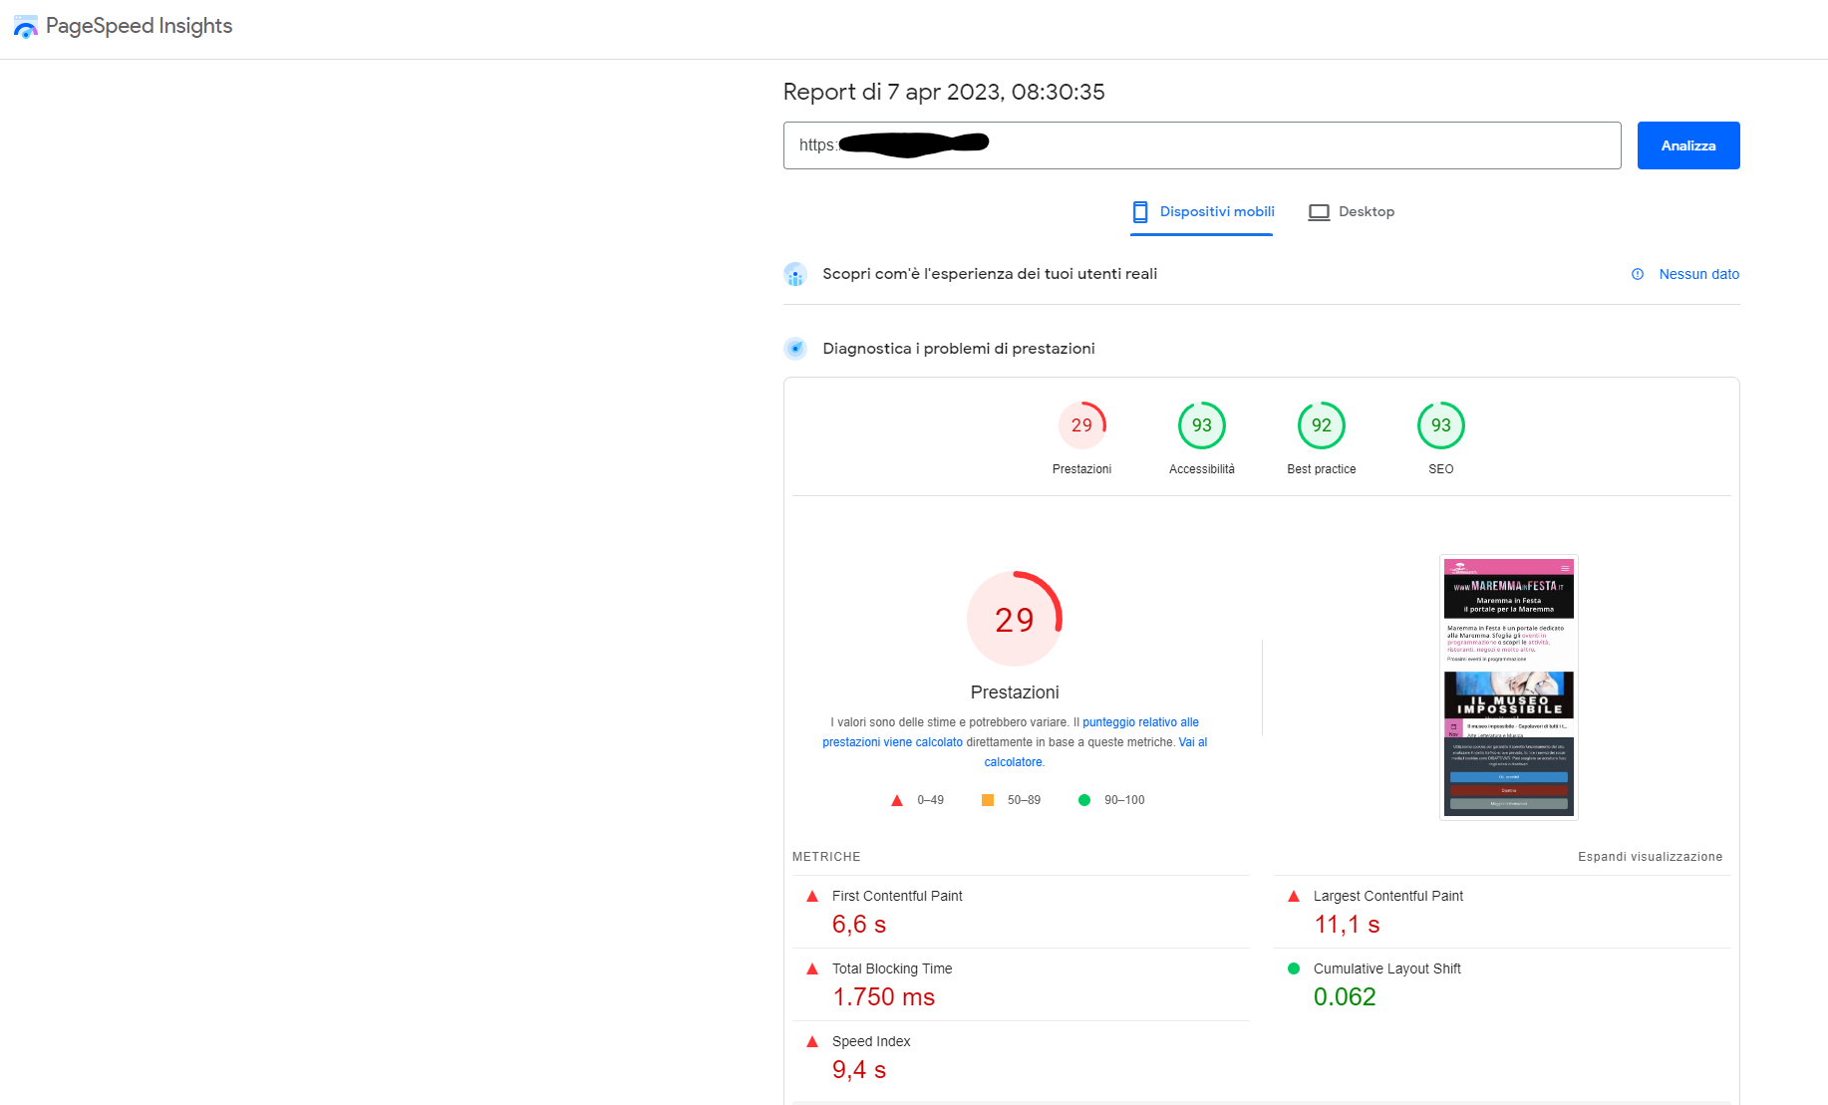This screenshot has width=1828, height=1105.
Task: Click the SEO score gauge 93
Action: point(1440,425)
